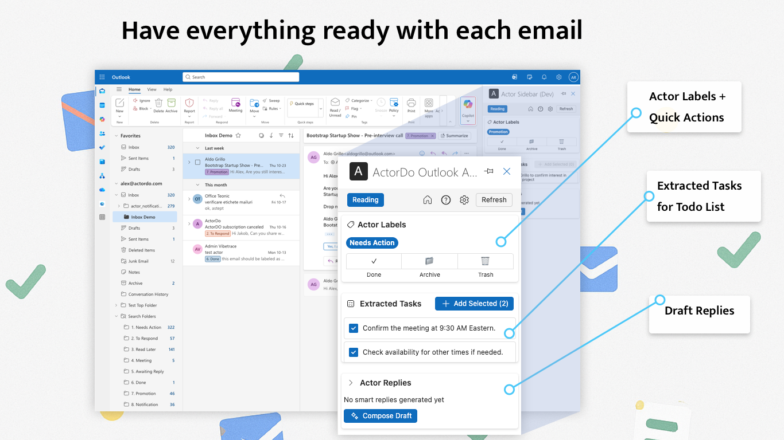This screenshot has width=784, height=440.
Task: Uncheck the Check availability task
Action: tap(354, 352)
